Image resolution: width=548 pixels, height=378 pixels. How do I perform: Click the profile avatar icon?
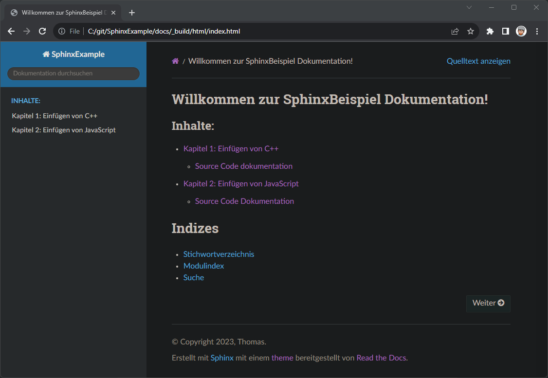[x=521, y=31]
